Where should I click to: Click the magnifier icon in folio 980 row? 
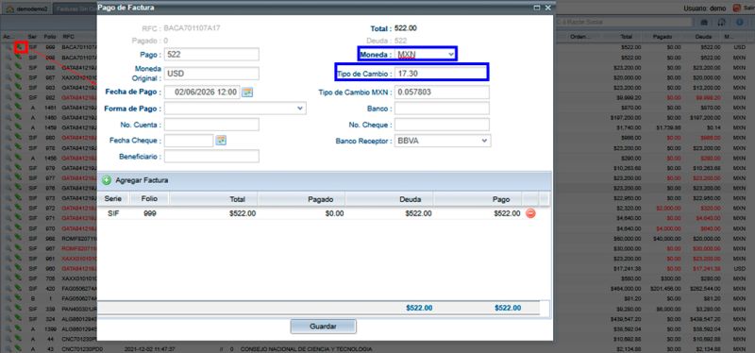coord(8,138)
